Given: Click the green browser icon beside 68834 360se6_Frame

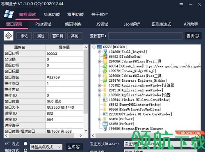Looking at the screenshot, I should 105,66.
